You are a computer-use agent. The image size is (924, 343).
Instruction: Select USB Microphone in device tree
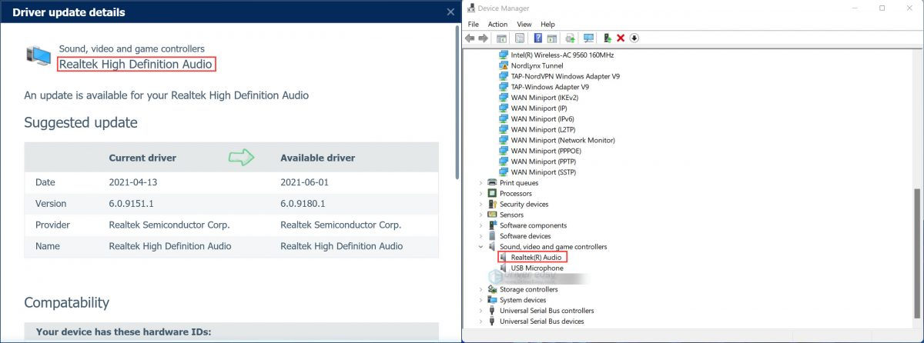click(x=537, y=268)
